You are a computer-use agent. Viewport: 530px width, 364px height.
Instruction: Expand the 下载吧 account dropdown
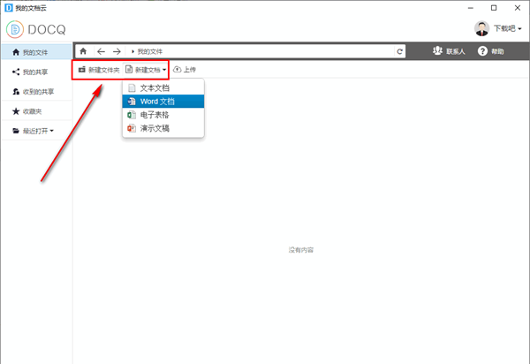[x=507, y=28]
